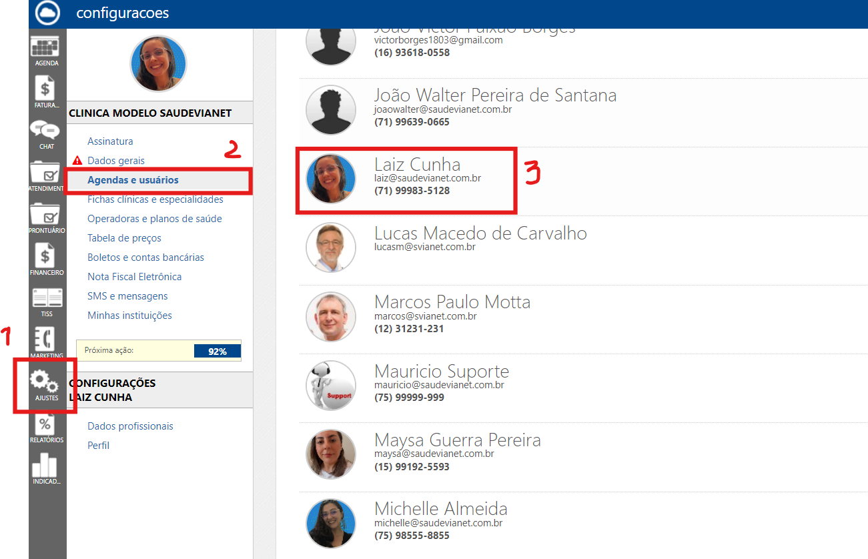The width and height of the screenshot is (868, 559).
Task: Open the Assinatura settings link
Action: point(110,141)
